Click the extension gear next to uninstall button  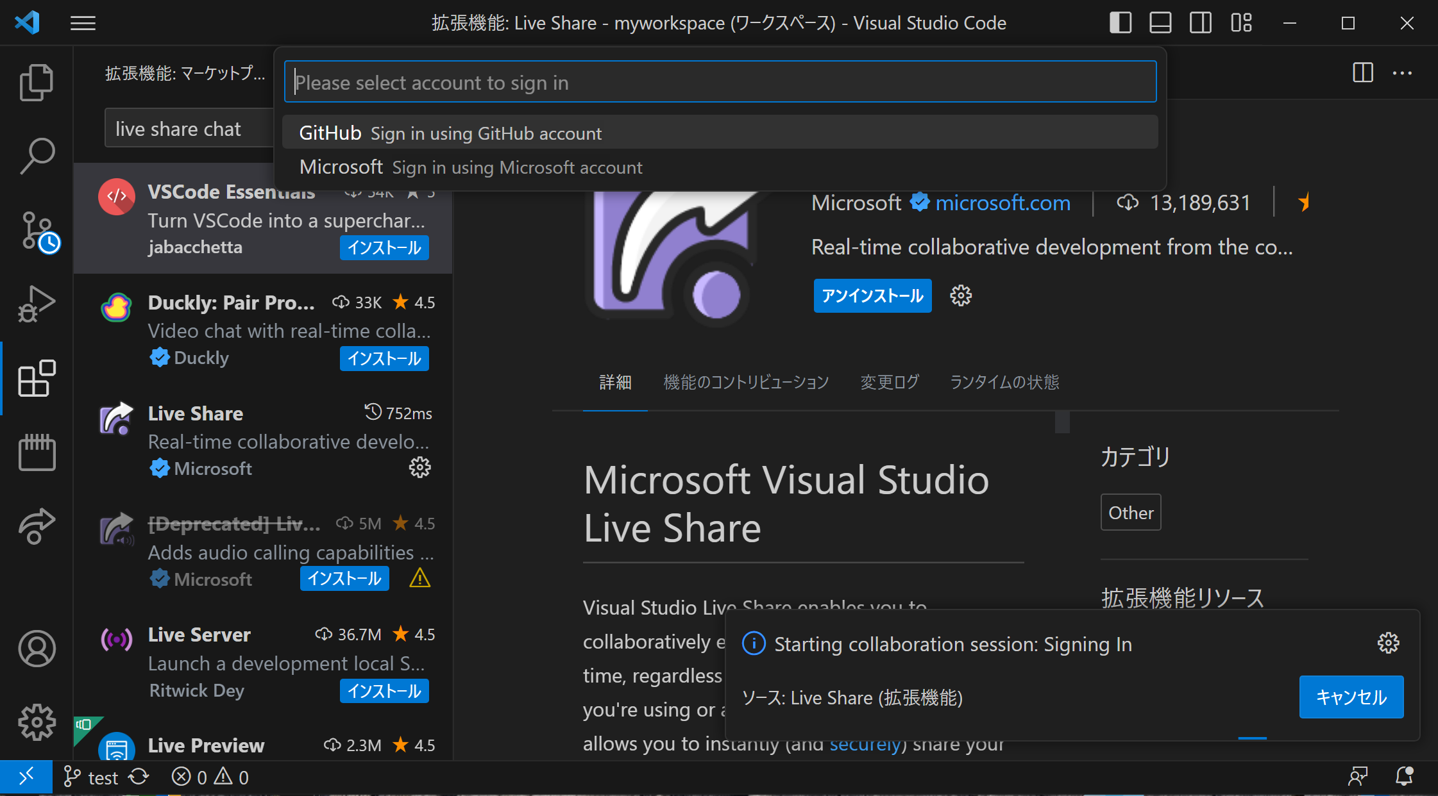tap(961, 295)
